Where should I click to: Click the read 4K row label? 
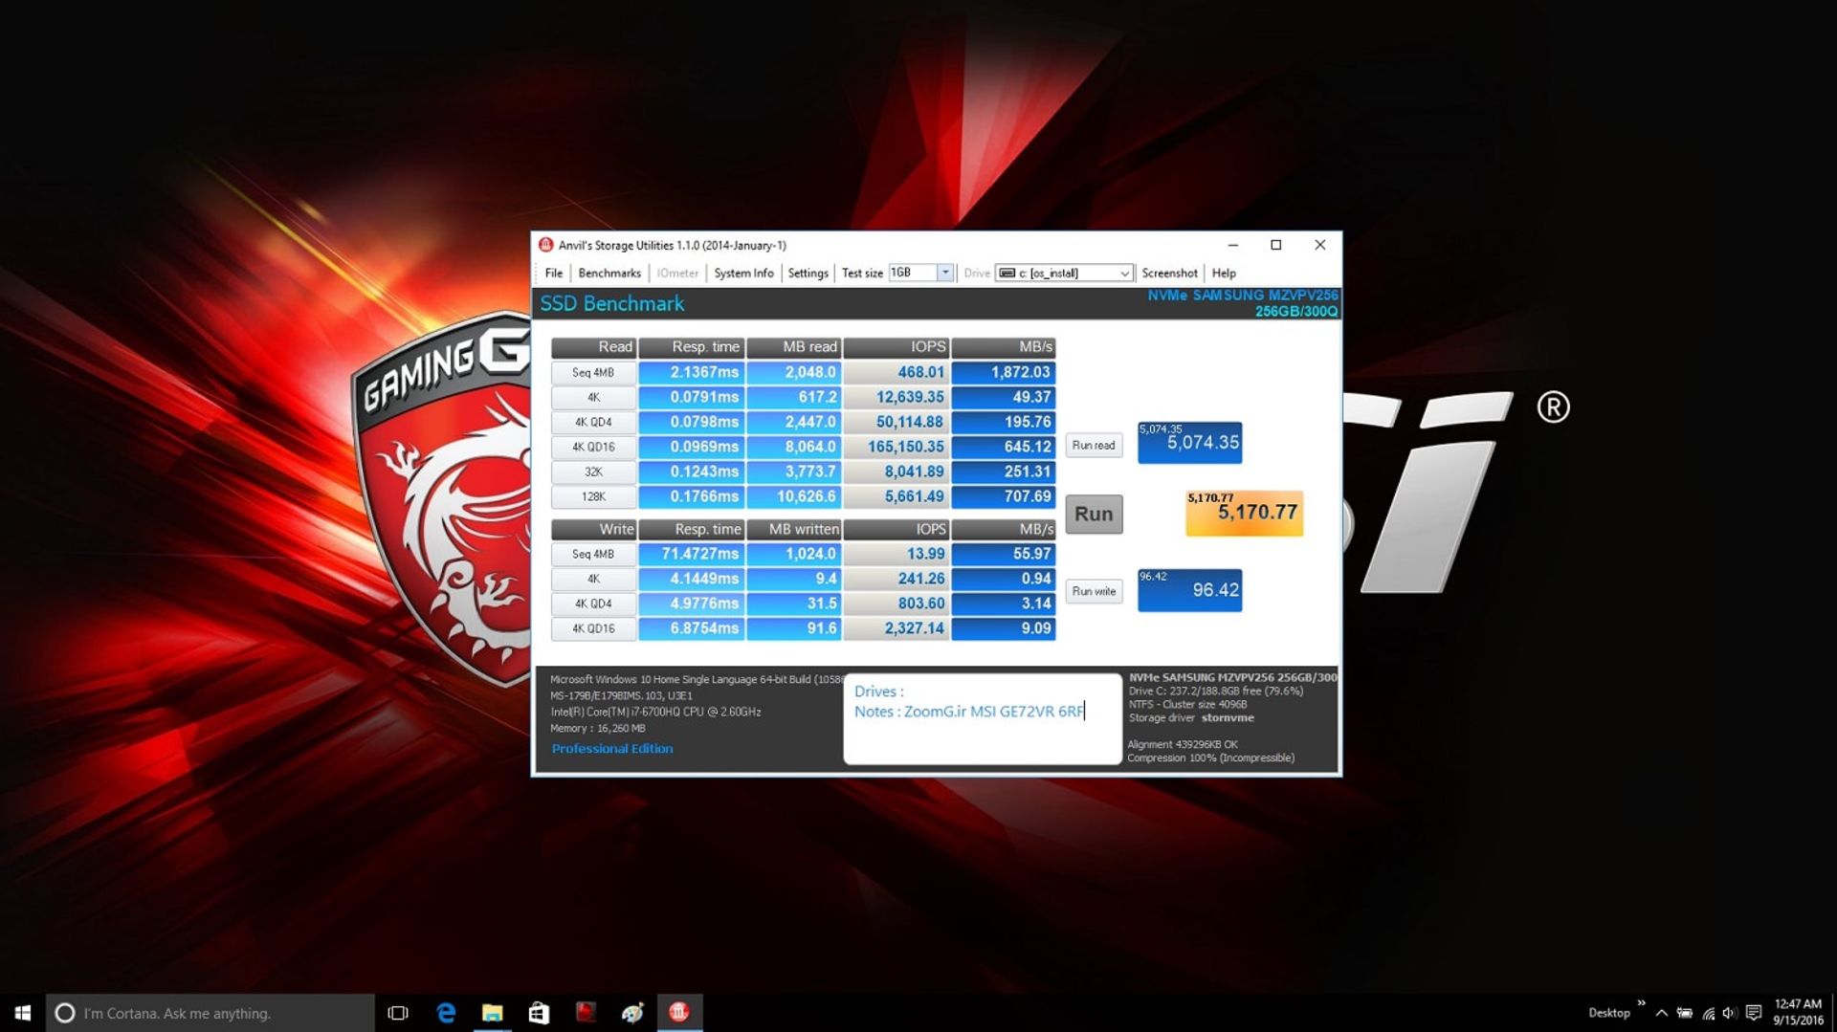click(x=593, y=398)
